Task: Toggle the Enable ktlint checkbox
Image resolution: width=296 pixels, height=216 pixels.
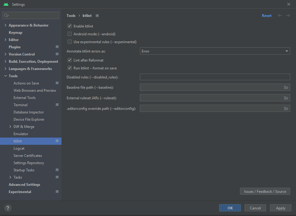Action: [x=70, y=26]
